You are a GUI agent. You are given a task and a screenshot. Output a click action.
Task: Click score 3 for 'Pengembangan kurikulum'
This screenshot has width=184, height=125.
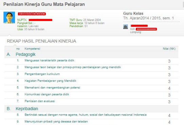click(169, 75)
